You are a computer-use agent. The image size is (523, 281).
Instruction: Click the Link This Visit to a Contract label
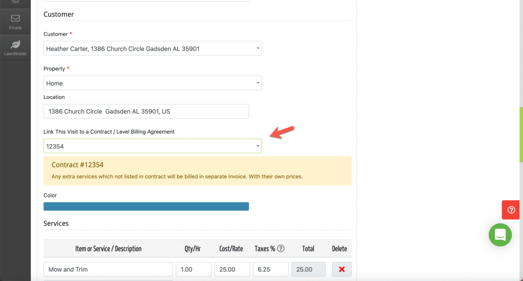tap(109, 132)
